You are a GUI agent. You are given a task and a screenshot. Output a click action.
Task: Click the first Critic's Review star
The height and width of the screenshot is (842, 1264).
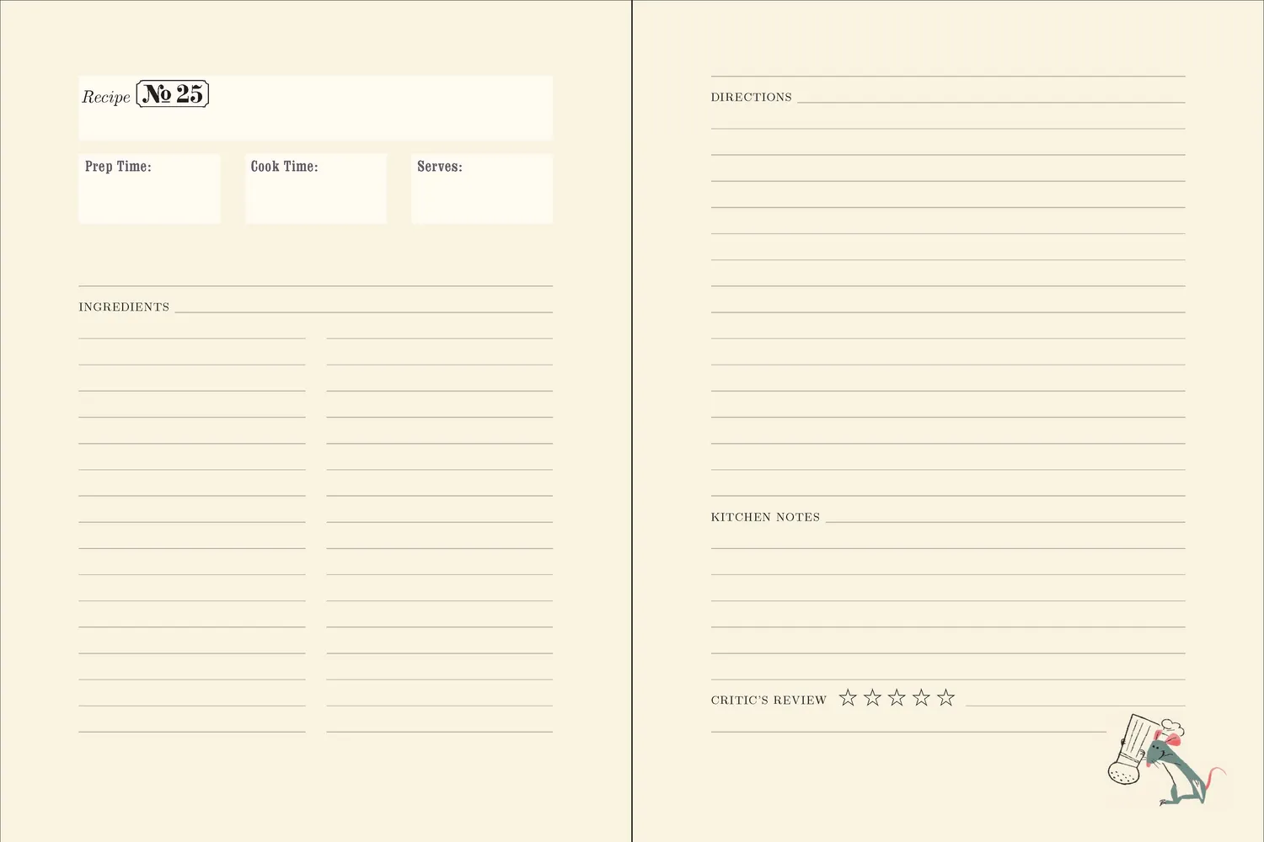coord(848,697)
